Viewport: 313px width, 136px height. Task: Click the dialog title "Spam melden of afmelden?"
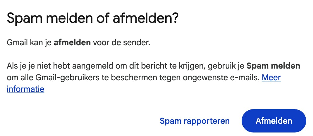[92, 19]
